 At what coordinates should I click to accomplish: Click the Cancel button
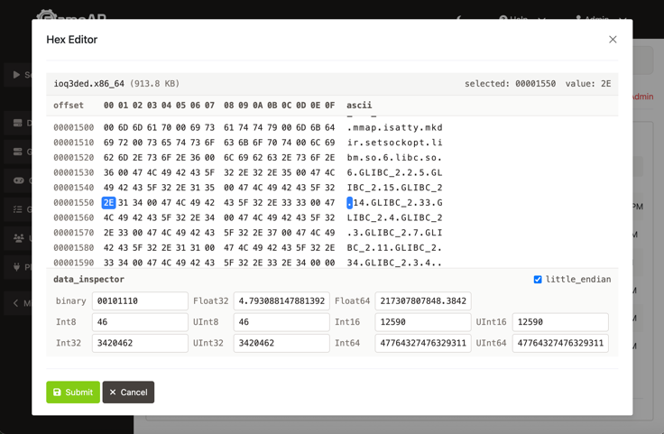(x=128, y=392)
